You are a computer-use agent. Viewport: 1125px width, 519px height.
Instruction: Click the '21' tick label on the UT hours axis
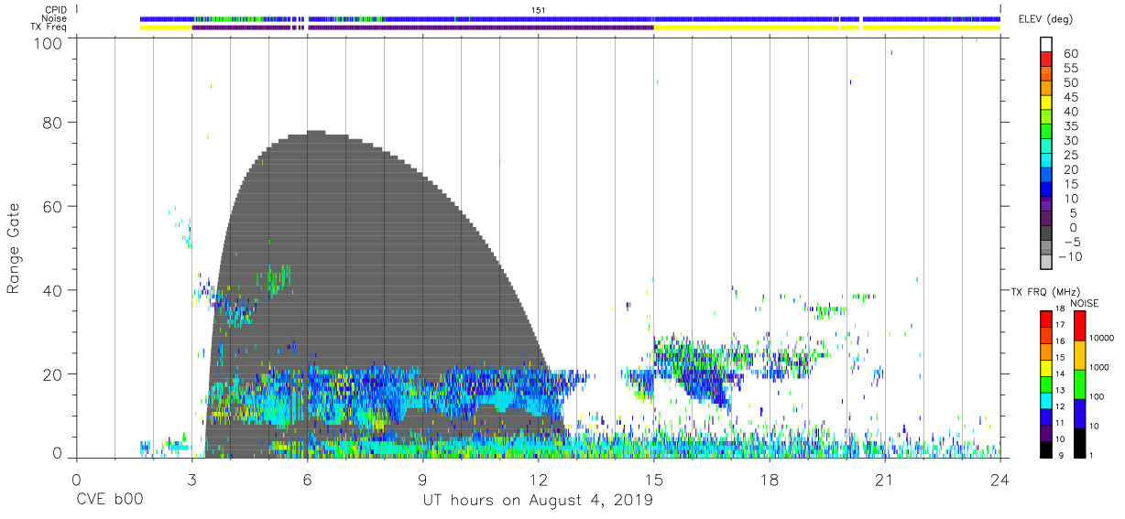pyautogui.click(x=884, y=481)
